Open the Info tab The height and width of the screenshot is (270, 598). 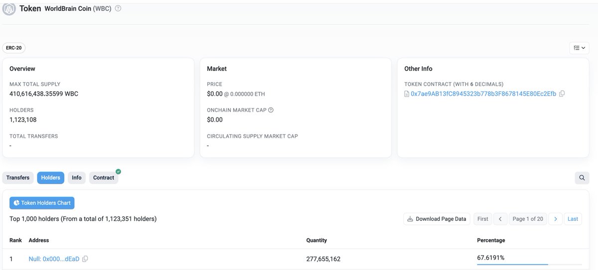[77, 178]
